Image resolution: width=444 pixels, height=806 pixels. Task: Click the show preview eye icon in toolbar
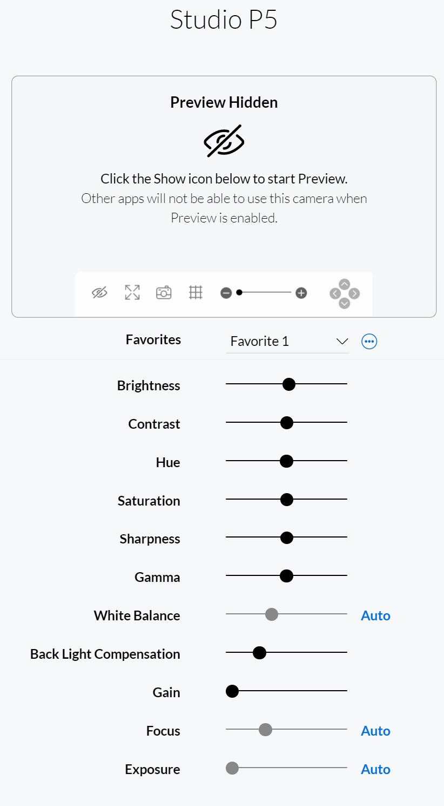pyautogui.click(x=99, y=293)
